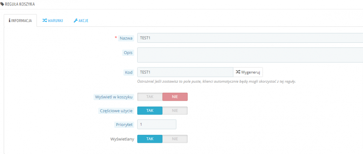363x154 pixels.
Task: Disable Częściowe użycie by choosing NIE
Action: tap(175, 111)
